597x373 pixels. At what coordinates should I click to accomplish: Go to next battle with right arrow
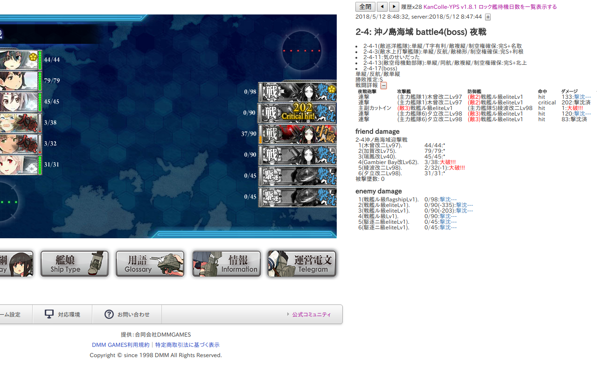(x=393, y=7)
